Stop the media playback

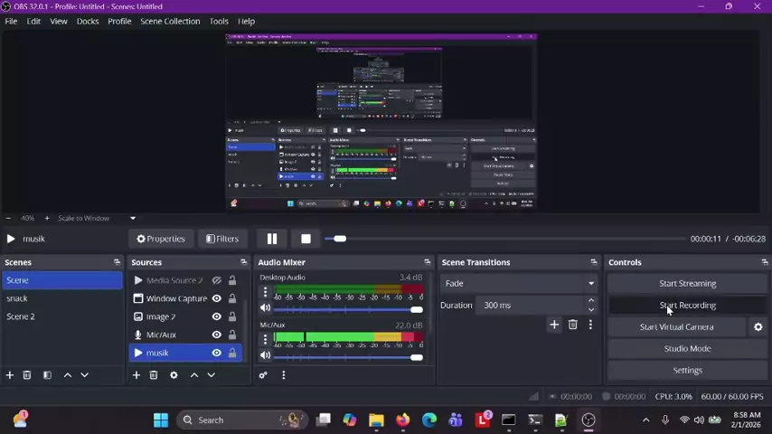click(x=306, y=239)
